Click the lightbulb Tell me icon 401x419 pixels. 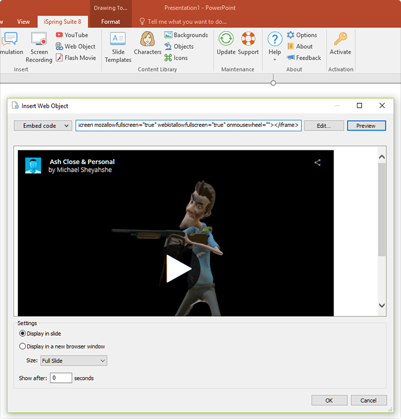(142, 21)
